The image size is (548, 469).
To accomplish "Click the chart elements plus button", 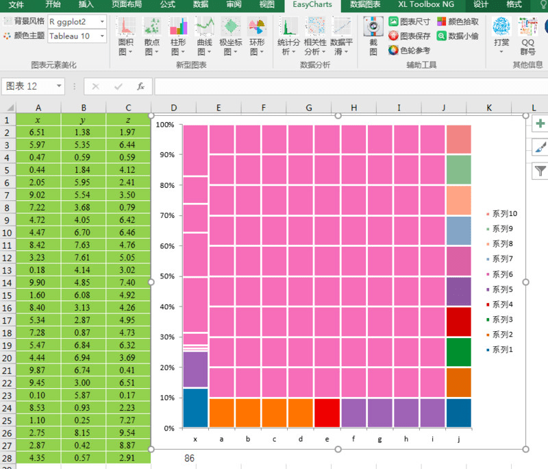I will pyautogui.click(x=540, y=123).
